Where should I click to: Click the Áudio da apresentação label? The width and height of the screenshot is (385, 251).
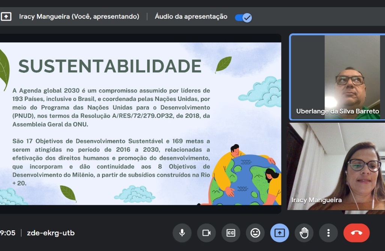point(191,17)
